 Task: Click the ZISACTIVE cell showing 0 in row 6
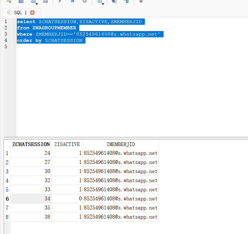click(67, 199)
